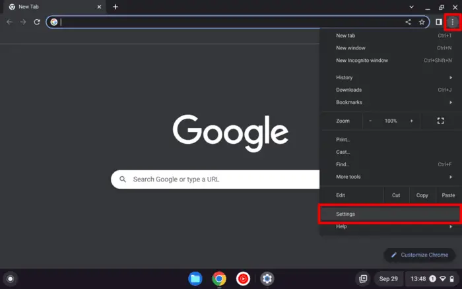
Task: Click the share icon in the address bar
Action: (408, 22)
